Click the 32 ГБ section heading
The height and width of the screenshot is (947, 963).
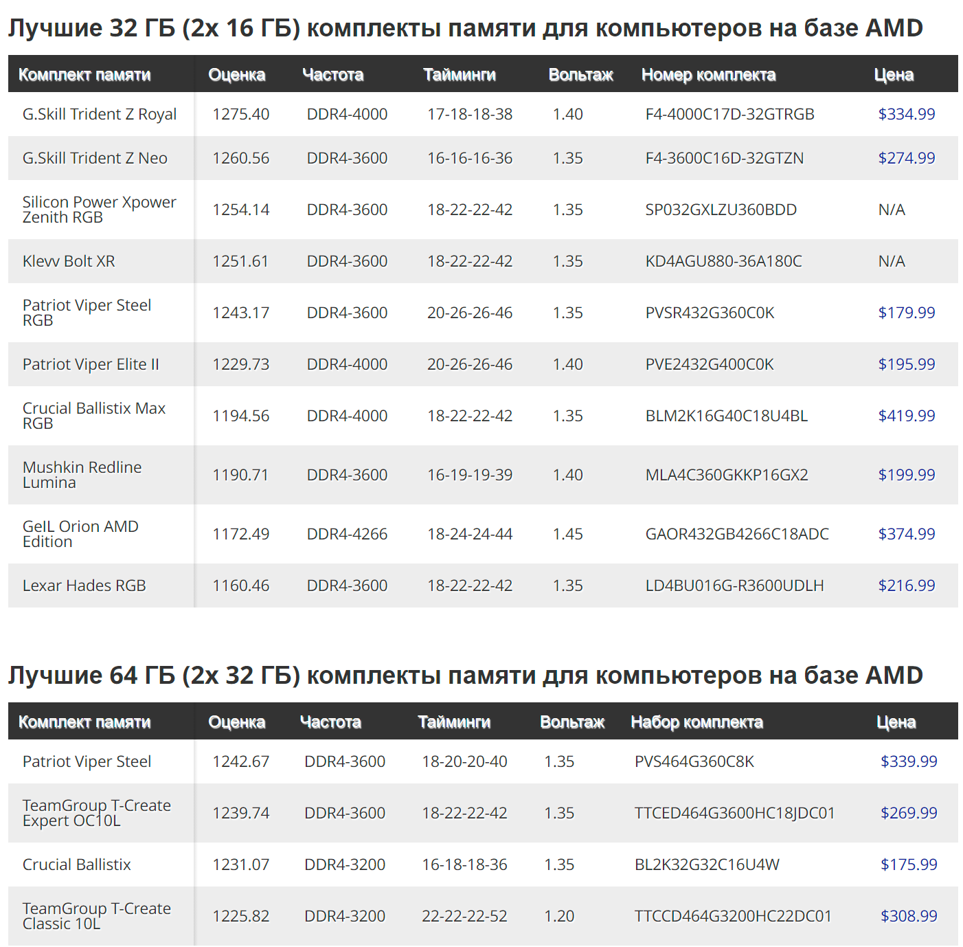465,28
